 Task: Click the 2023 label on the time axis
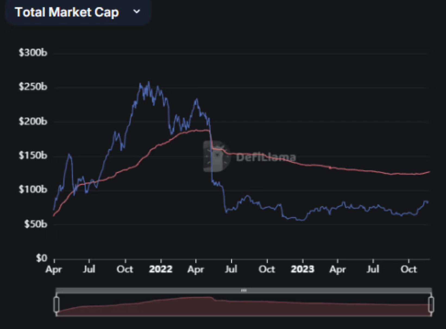(x=303, y=269)
